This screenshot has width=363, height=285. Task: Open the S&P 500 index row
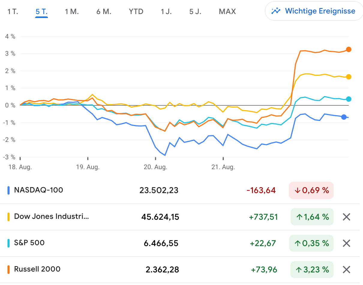tap(180, 243)
